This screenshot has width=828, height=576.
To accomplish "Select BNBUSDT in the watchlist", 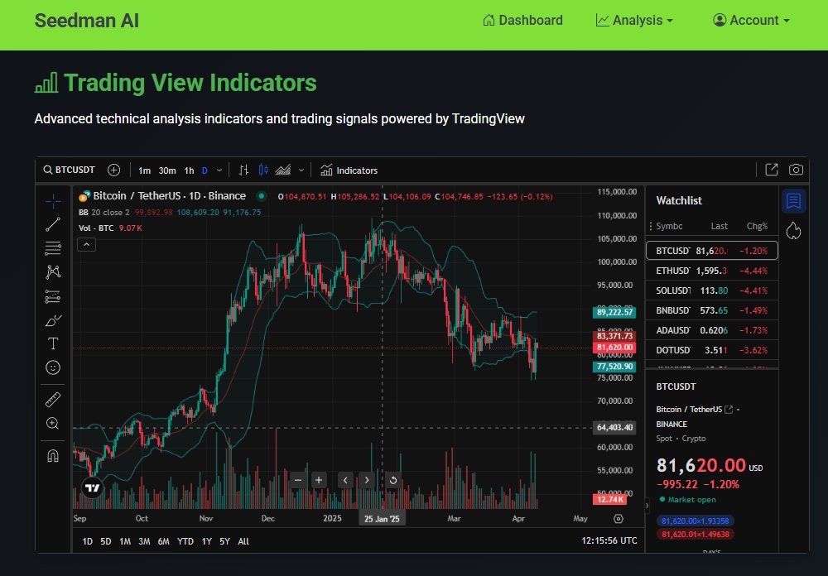I will (712, 310).
